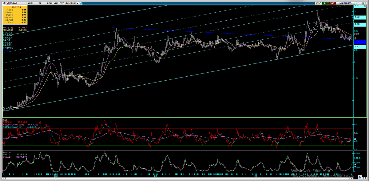Click the RSI panel title
The width and height of the screenshot is (369, 181).
[x=5, y=119]
